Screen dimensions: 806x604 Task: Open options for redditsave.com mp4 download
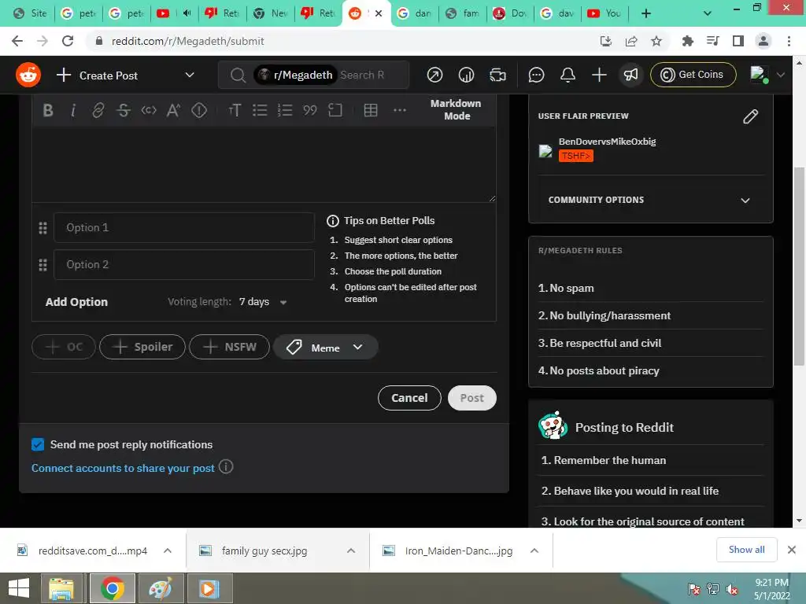pyautogui.click(x=167, y=551)
